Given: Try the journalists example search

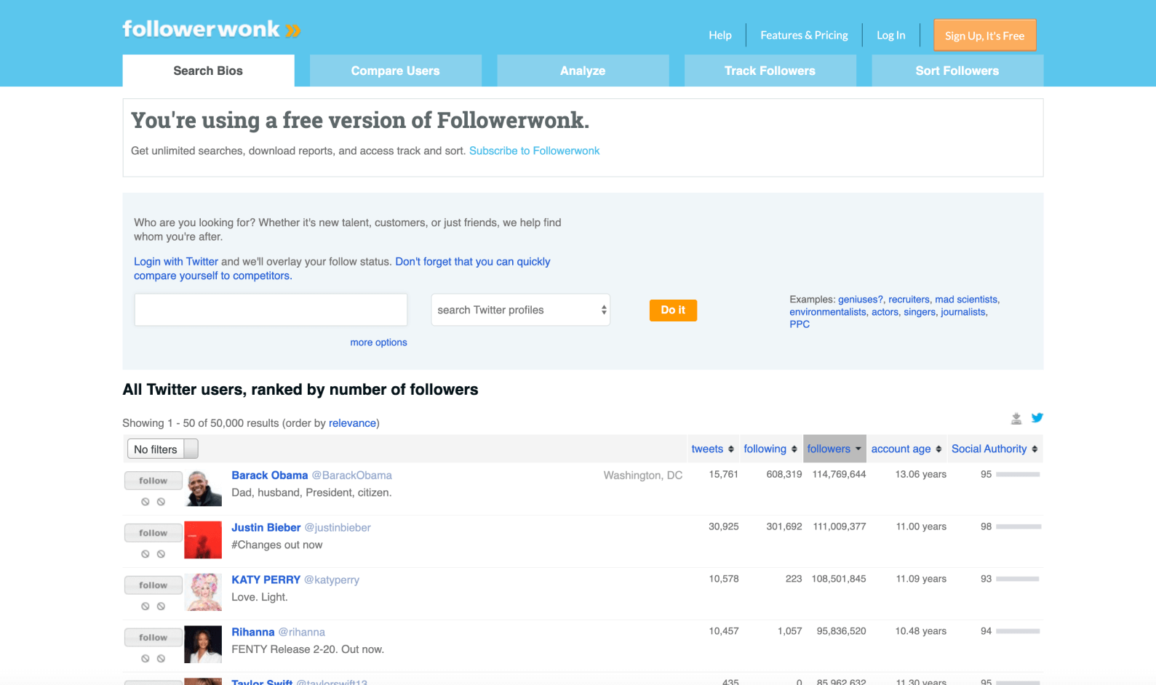Looking at the screenshot, I should point(963,312).
